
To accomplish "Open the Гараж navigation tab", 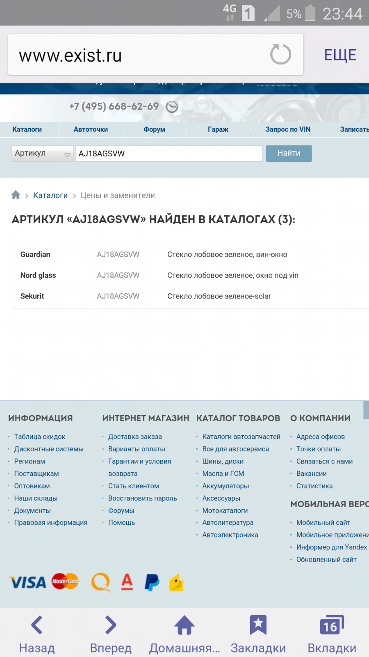I will pyautogui.click(x=218, y=129).
